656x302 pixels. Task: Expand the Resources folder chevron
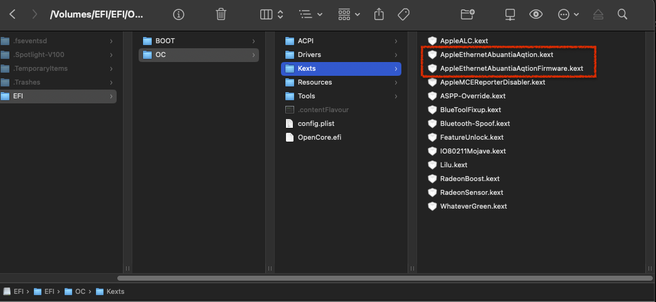[396, 82]
